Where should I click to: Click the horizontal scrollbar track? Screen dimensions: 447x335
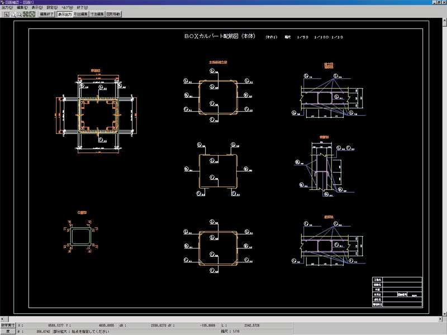(x=223, y=319)
